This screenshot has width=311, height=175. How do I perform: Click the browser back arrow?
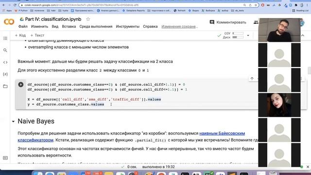pos(4,5)
